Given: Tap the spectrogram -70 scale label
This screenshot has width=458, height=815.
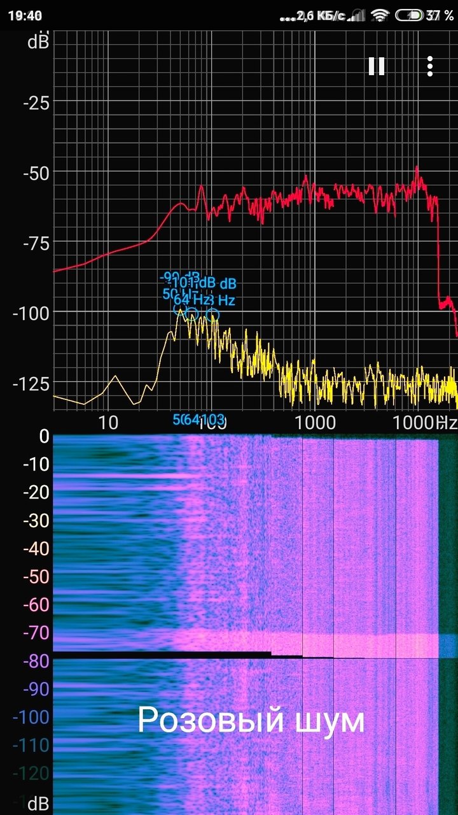Looking at the screenshot, I should point(36,632).
